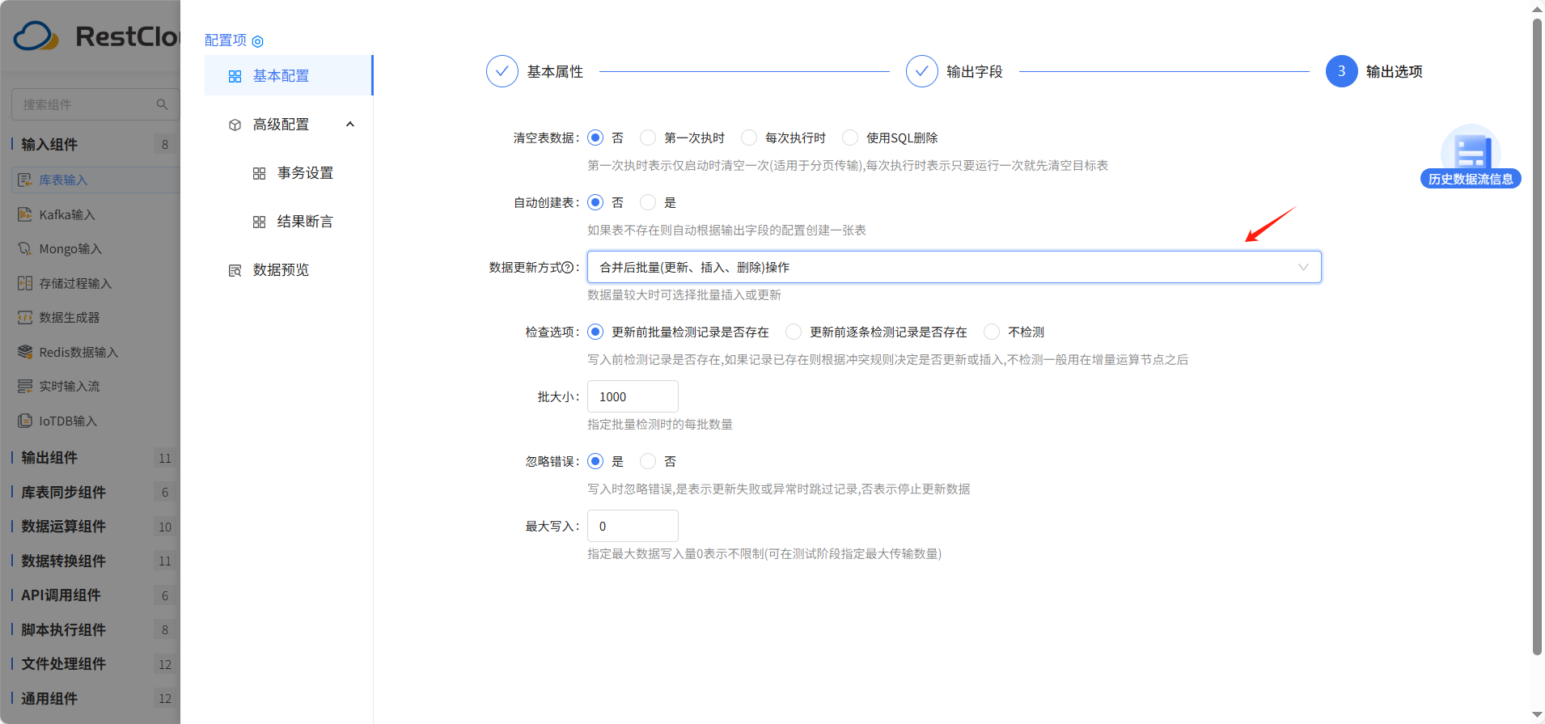Enable 是 for 自动创建表

[648, 202]
